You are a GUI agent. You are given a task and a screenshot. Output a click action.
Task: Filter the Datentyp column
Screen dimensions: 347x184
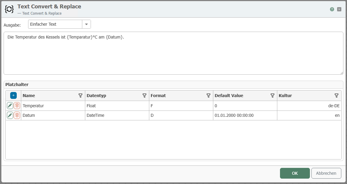coord(144,96)
